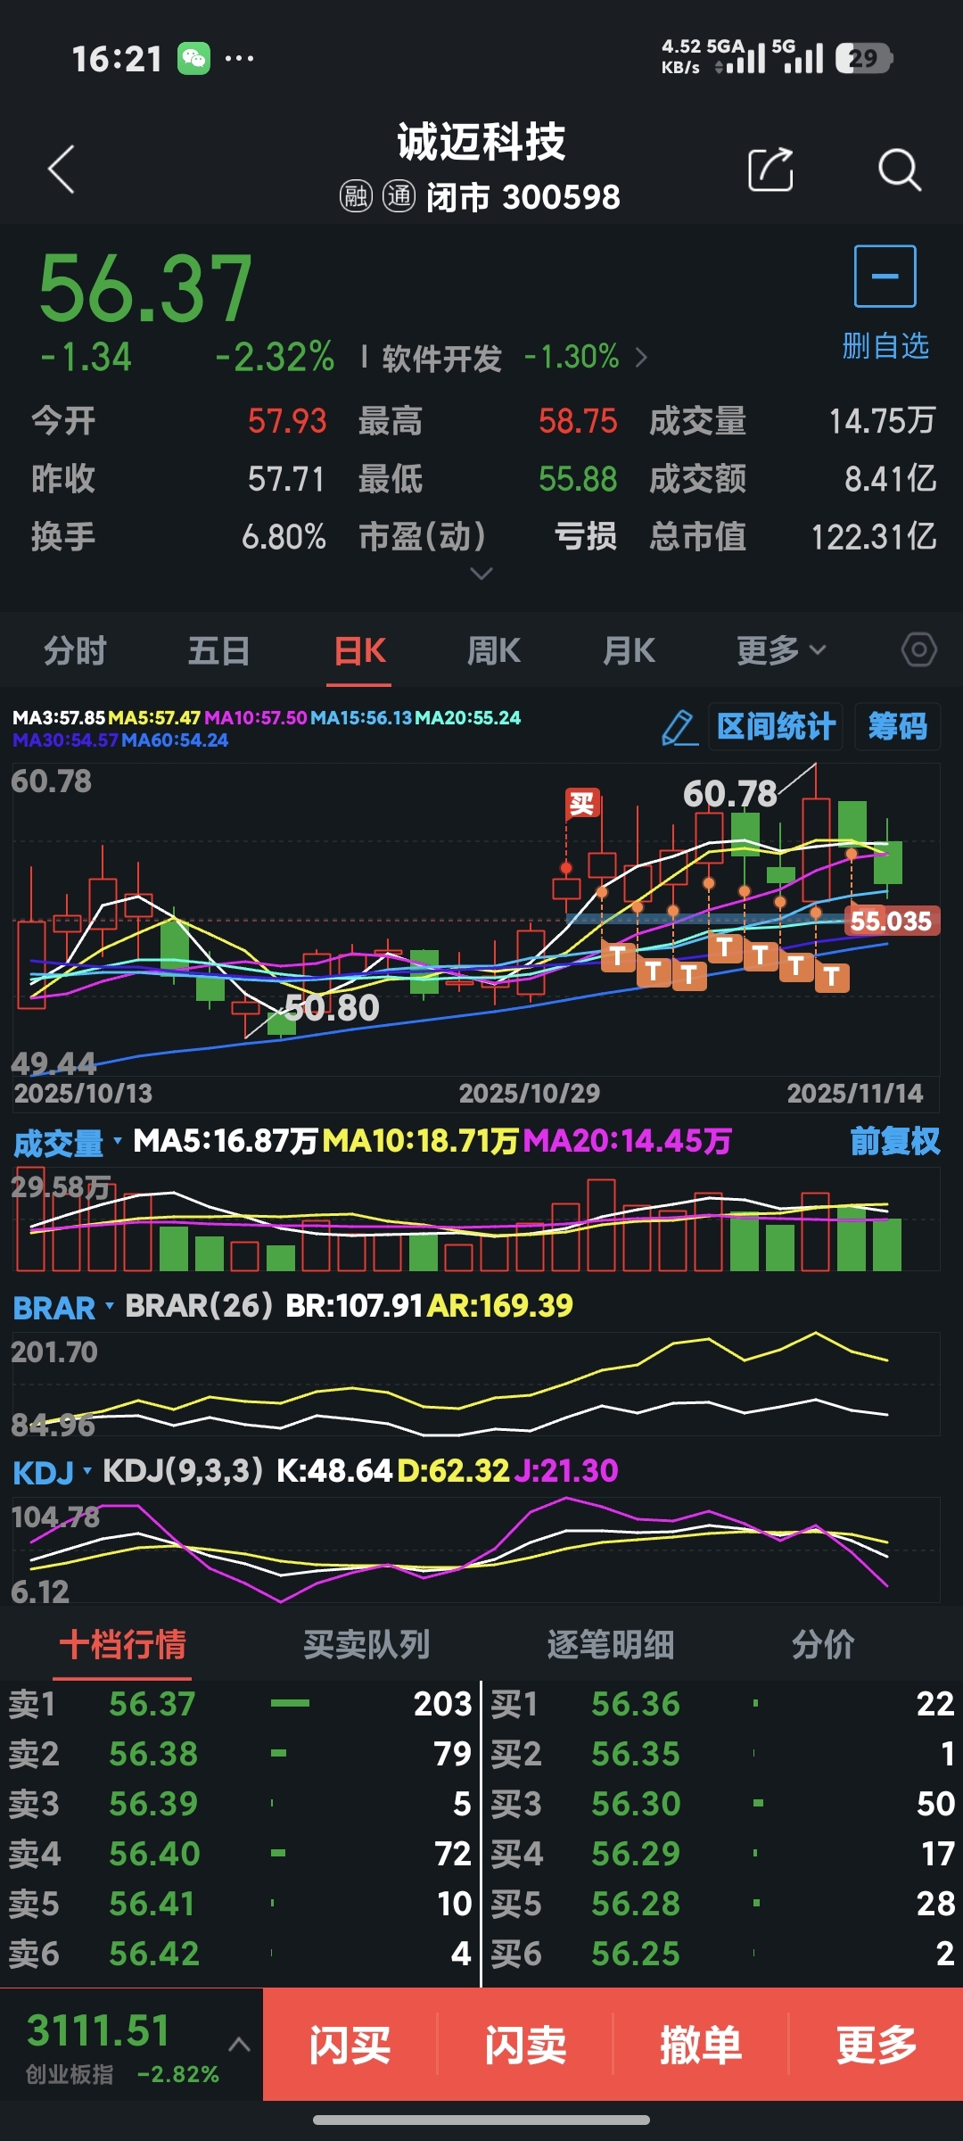Screen dimensions: 963x2141
Task: Select 买6 price 56.25 row
Action: 723,1954
